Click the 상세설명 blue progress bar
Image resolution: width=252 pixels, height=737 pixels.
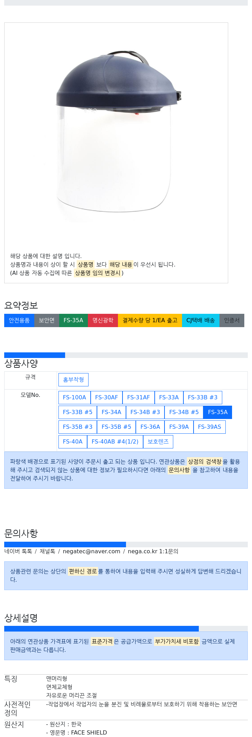click(x=101, y=629)
